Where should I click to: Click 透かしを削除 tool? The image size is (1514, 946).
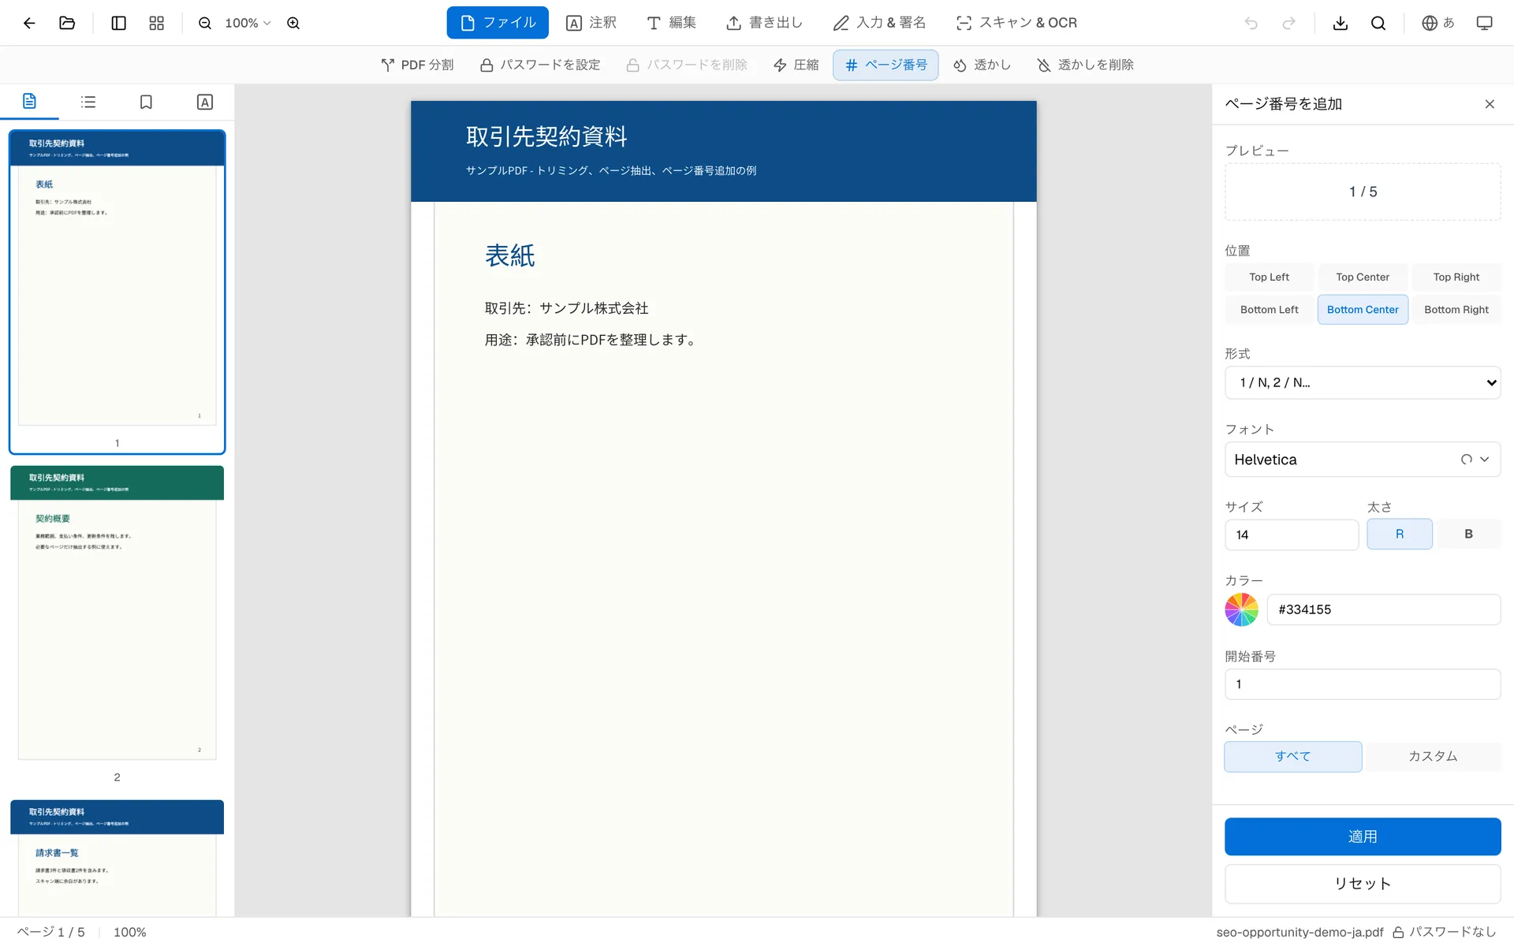1085,65
